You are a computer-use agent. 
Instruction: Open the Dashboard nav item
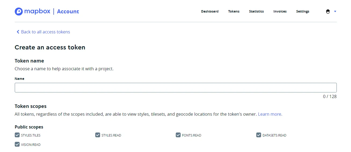click(x=210, y=11)
